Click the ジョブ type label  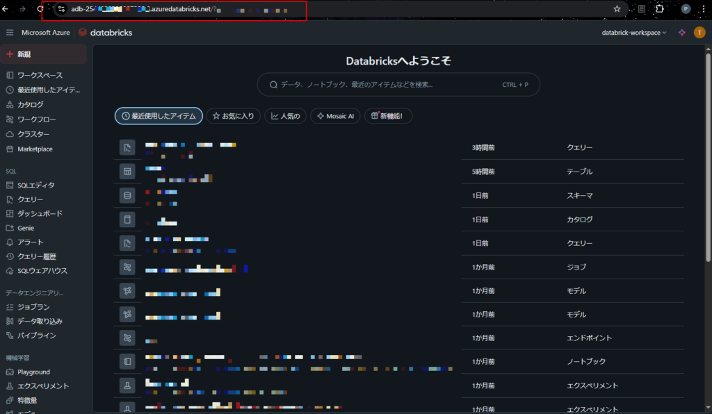[x=576, y=267]
